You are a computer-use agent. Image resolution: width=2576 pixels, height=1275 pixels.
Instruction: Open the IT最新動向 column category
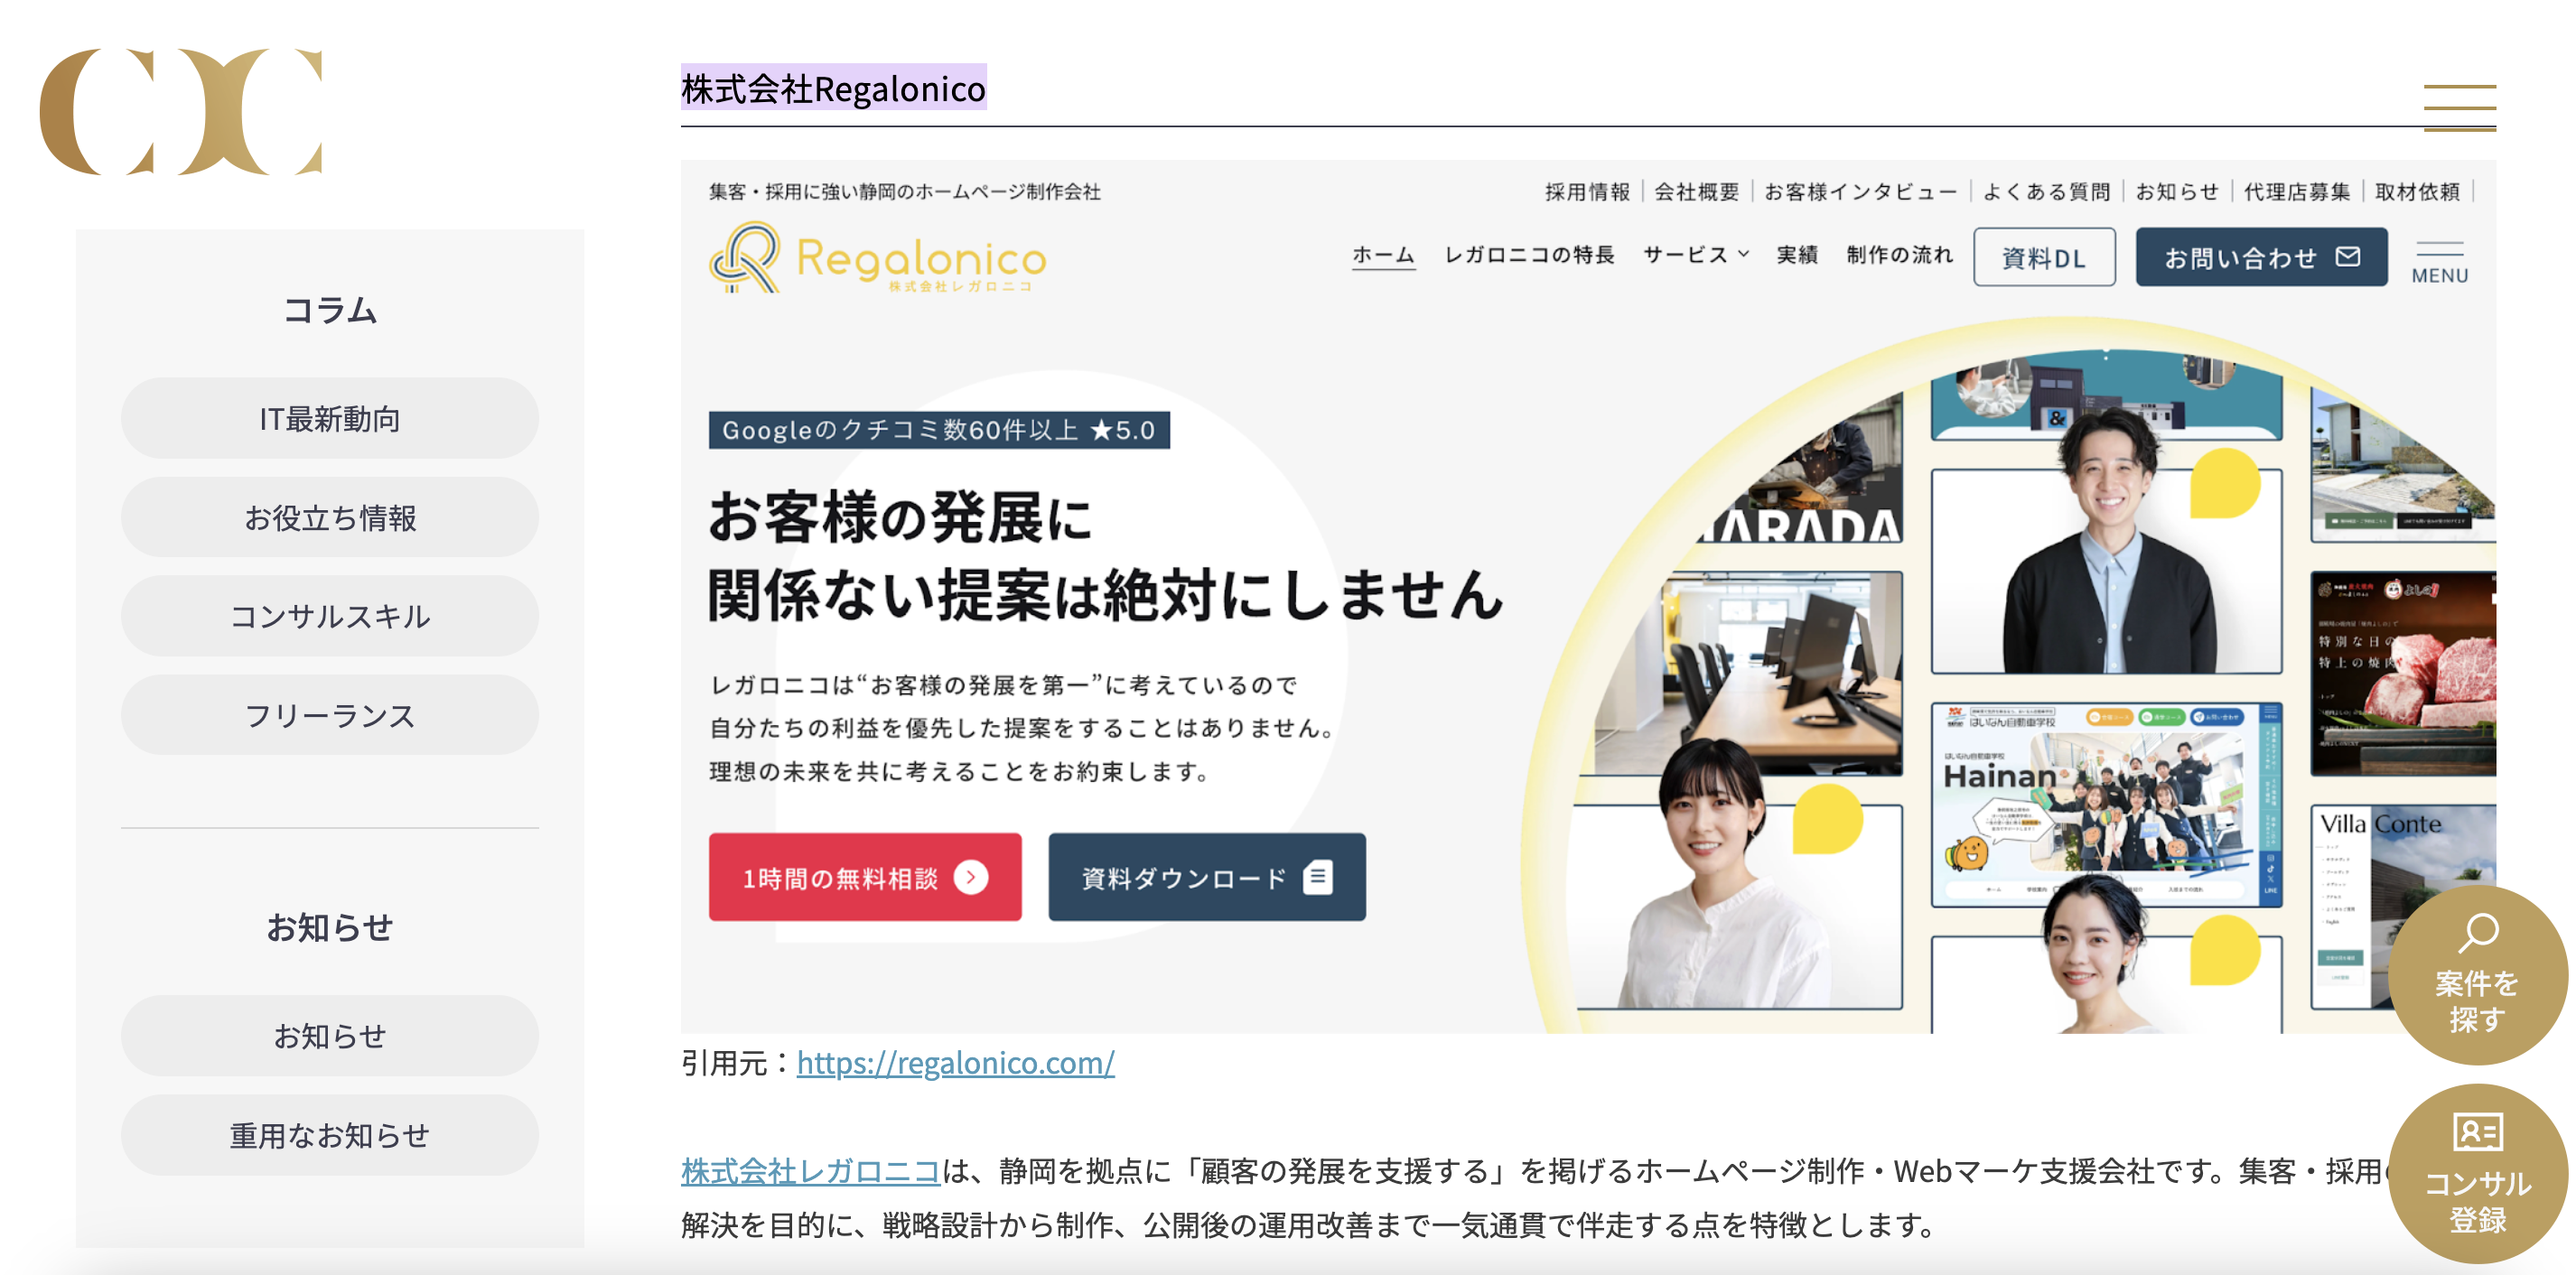(330, 418)
